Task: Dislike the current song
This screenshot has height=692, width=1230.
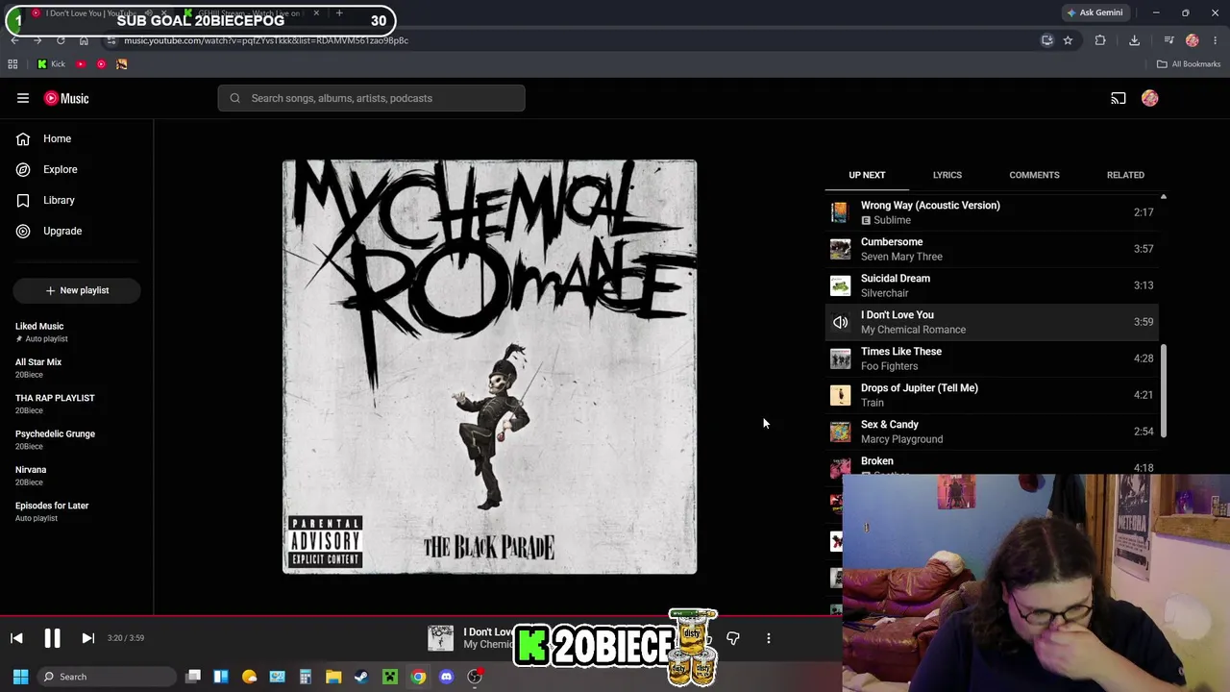Action: click(x=733, y=638)
